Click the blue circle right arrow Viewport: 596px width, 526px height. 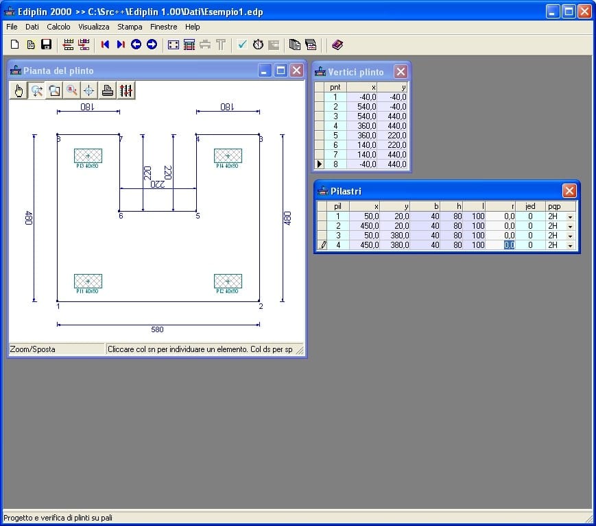[152, 45]
